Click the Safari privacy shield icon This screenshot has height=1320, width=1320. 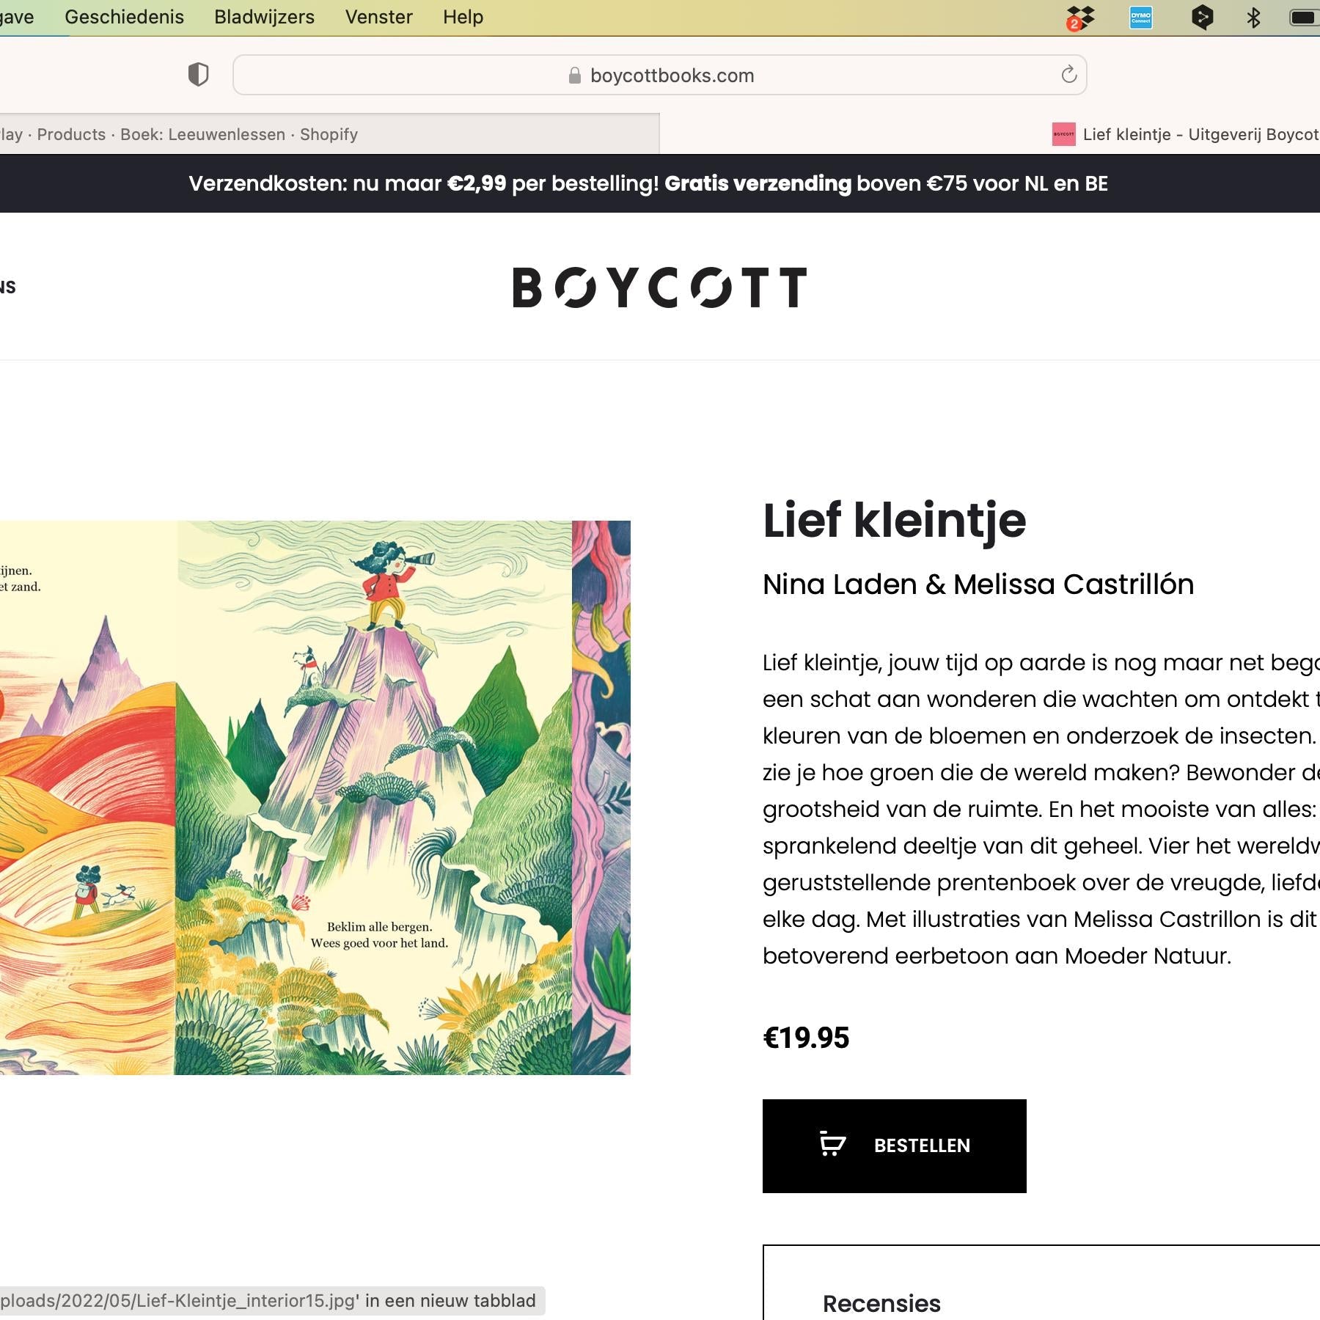[x=198, y=74]
